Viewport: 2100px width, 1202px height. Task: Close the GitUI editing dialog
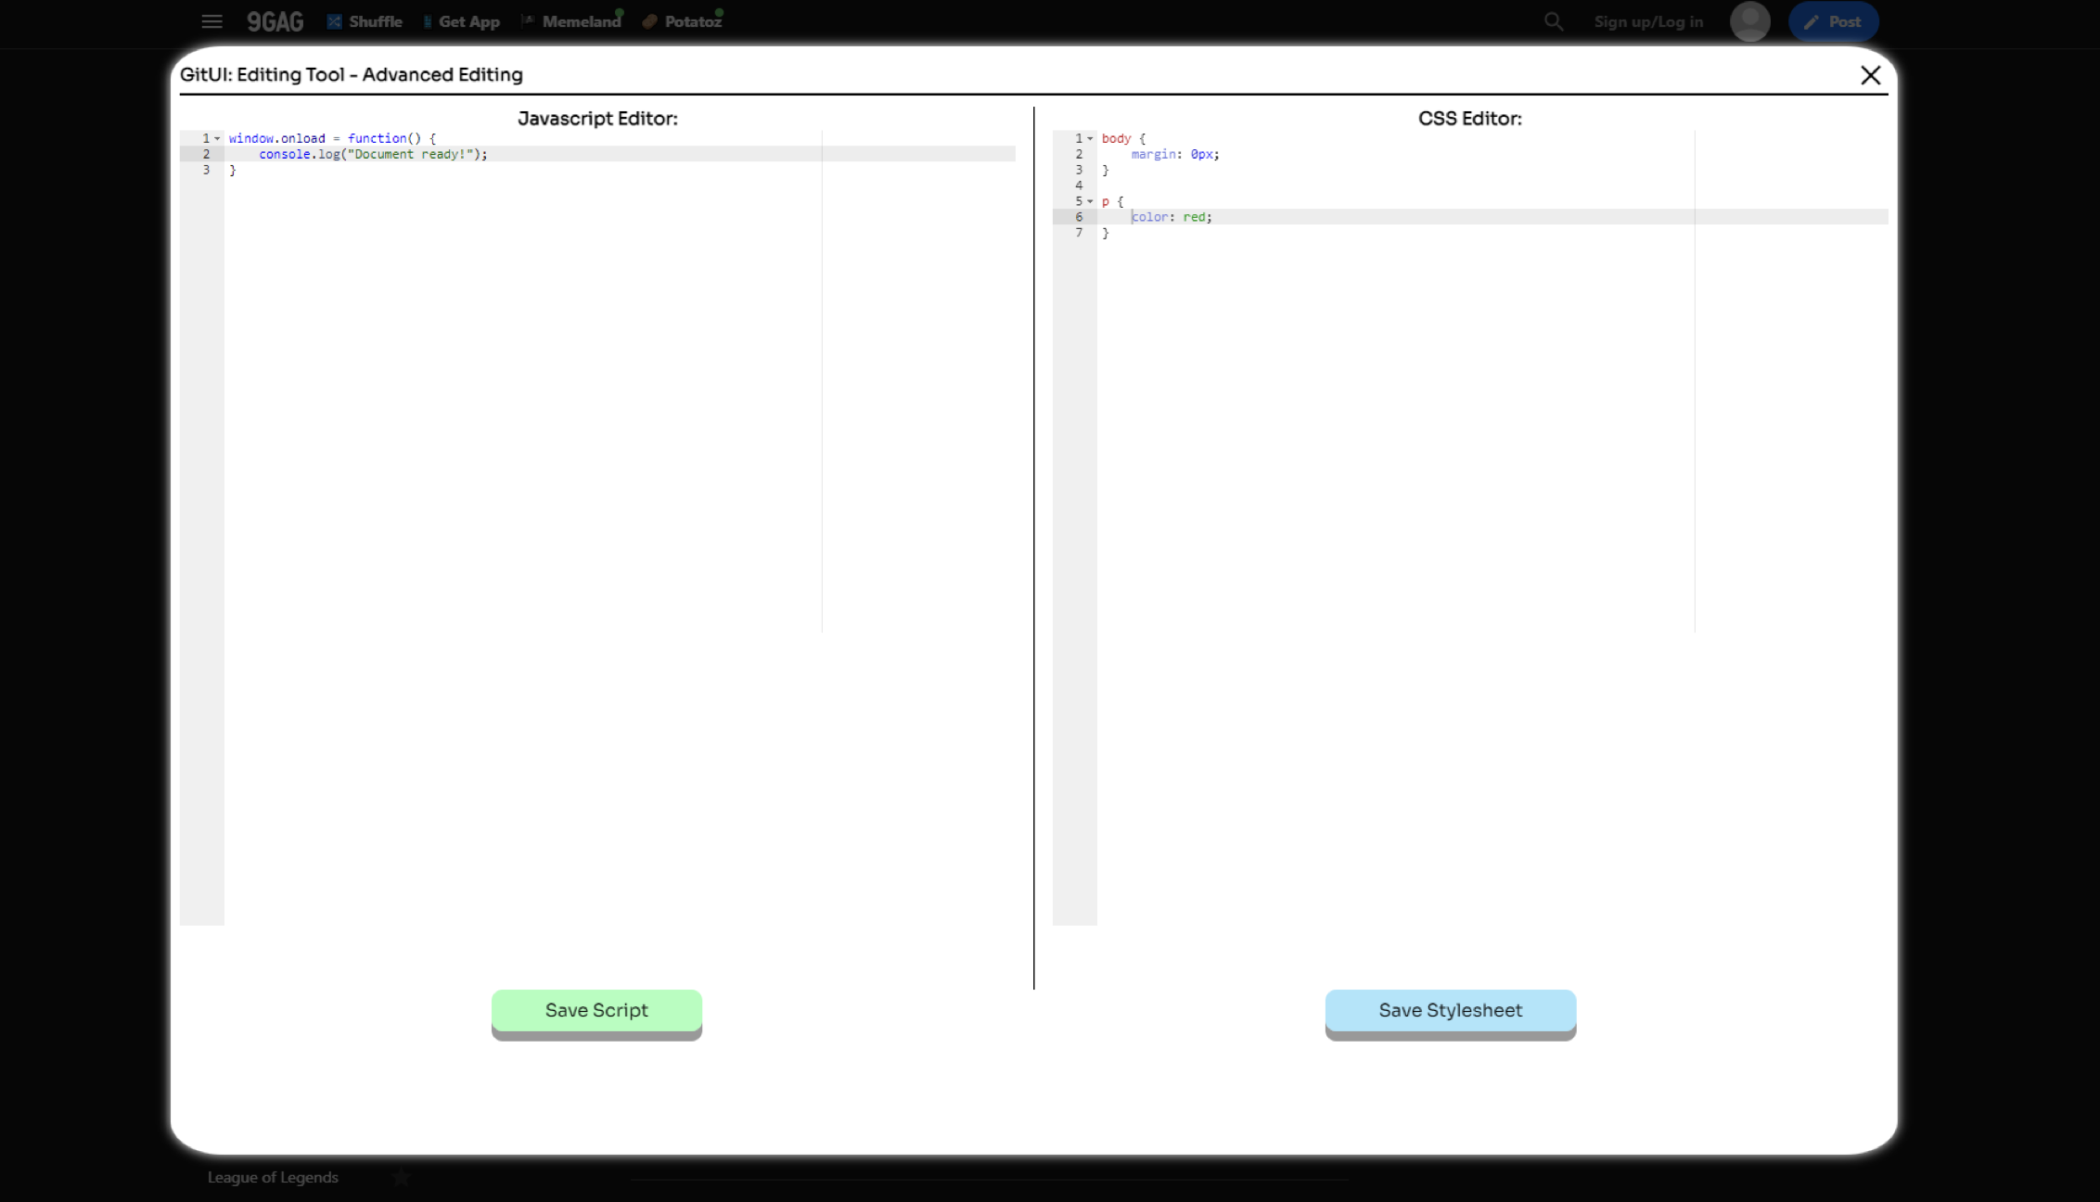(1871, 75)
